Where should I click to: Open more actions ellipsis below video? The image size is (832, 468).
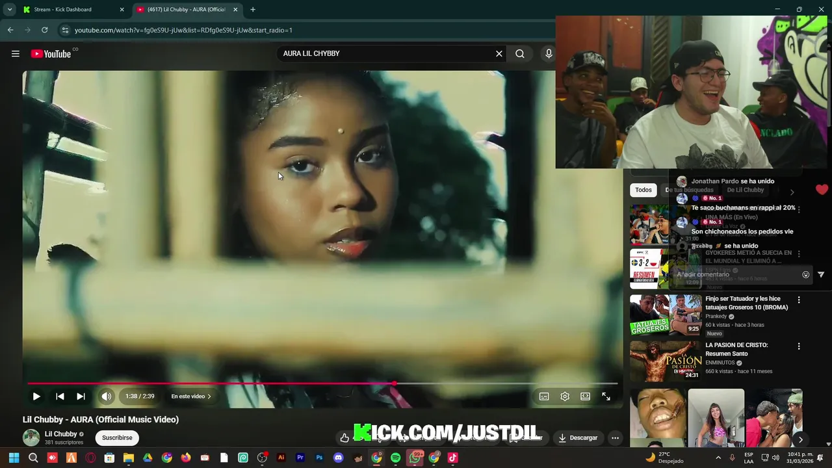point(615,437)
